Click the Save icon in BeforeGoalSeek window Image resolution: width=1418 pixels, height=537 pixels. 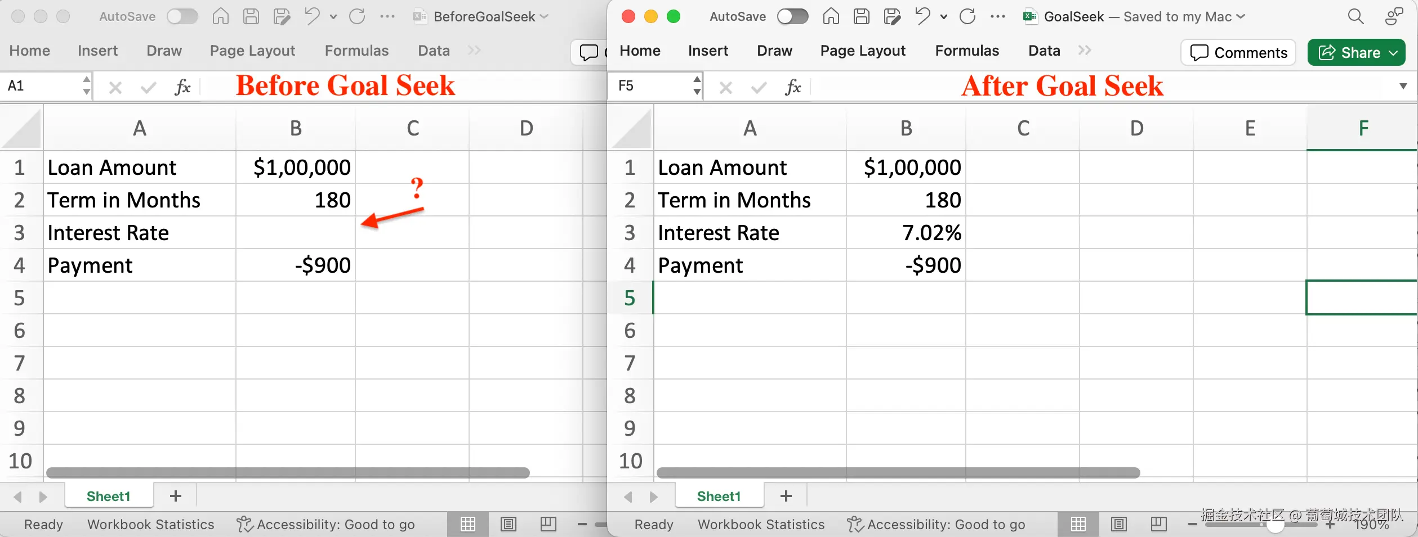point(251,16)
